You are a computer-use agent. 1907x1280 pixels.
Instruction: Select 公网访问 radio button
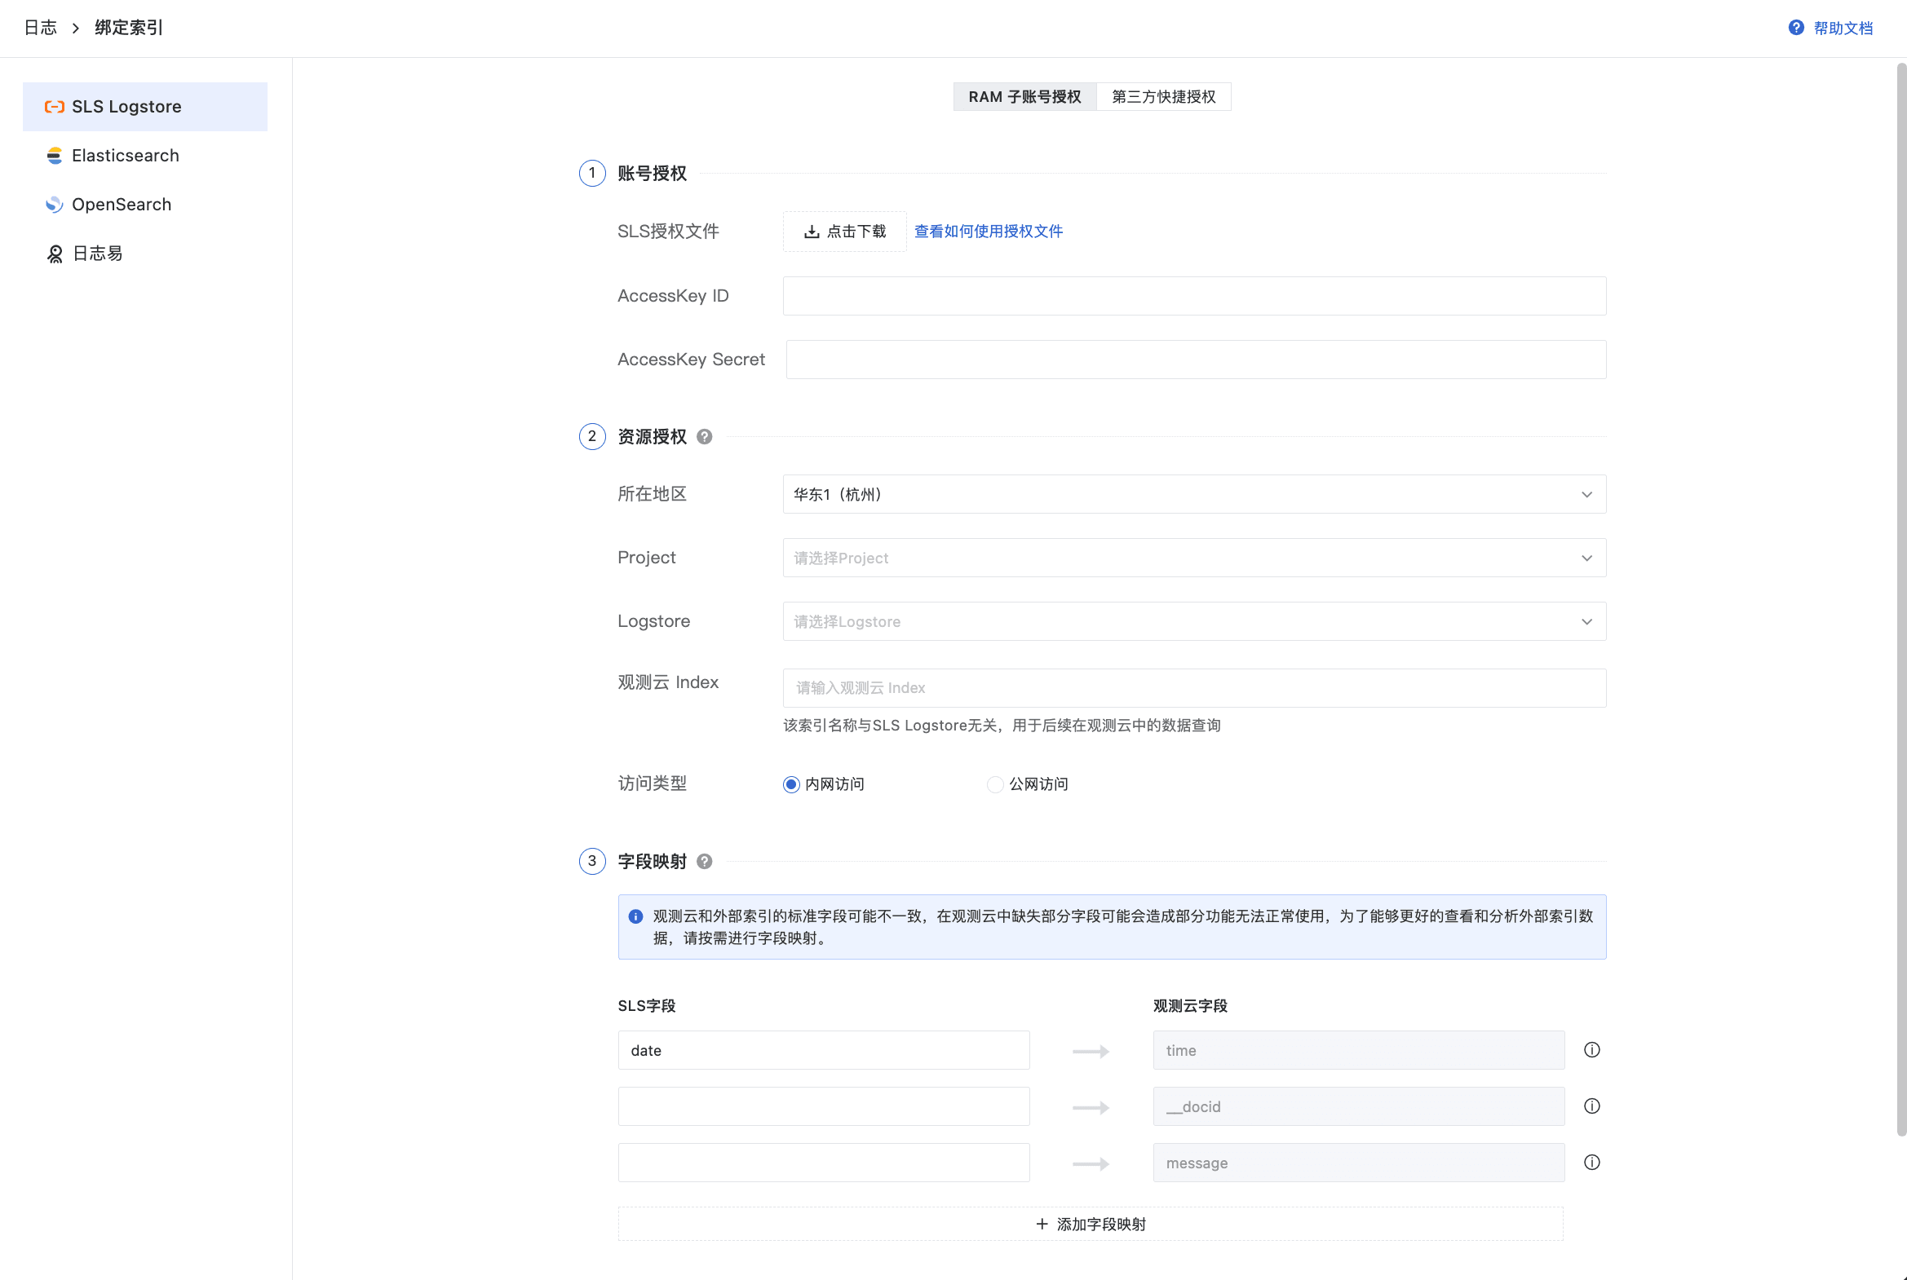coord(995,784)
